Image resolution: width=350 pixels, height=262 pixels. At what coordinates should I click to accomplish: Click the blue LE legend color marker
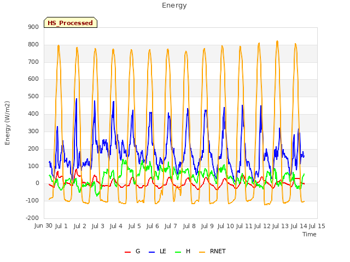(x=151, y=252)
